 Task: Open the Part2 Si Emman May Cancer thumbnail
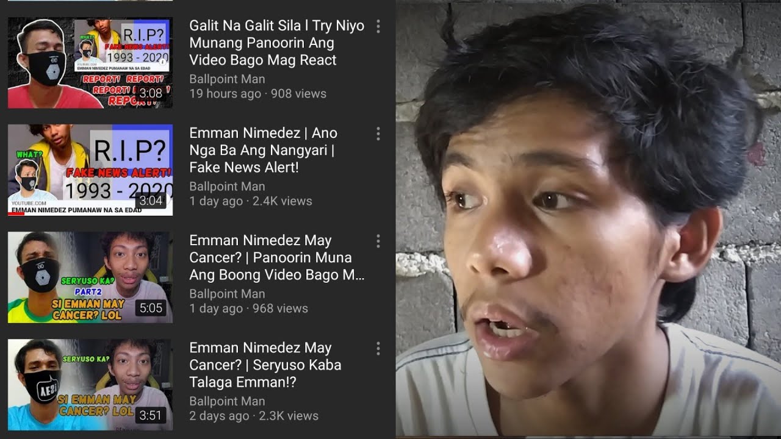[x=90, y=277]
